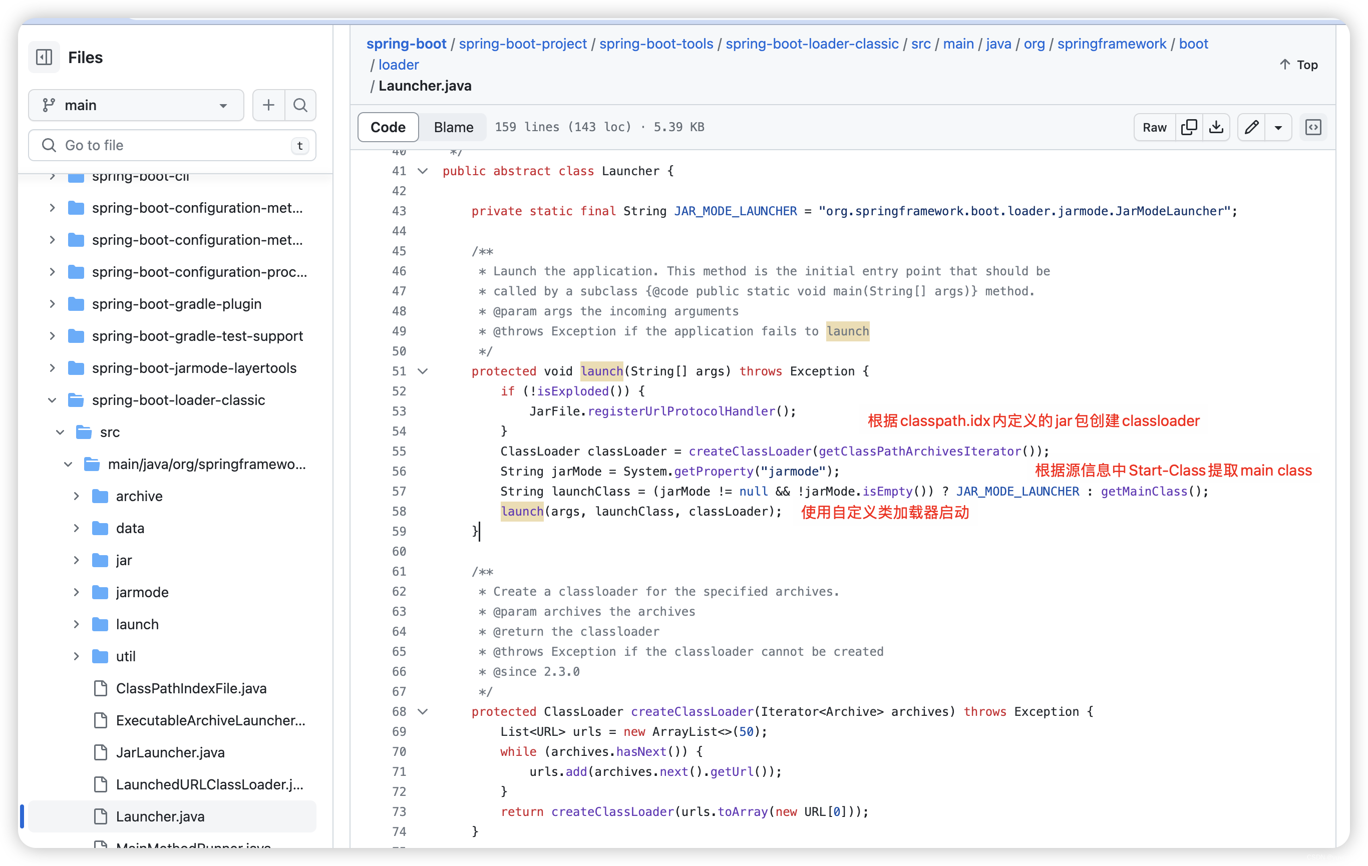Click the search files magnifier icon
Image resolution: width=1368 pixels, height=866 pixels.
tap(300, 105)
